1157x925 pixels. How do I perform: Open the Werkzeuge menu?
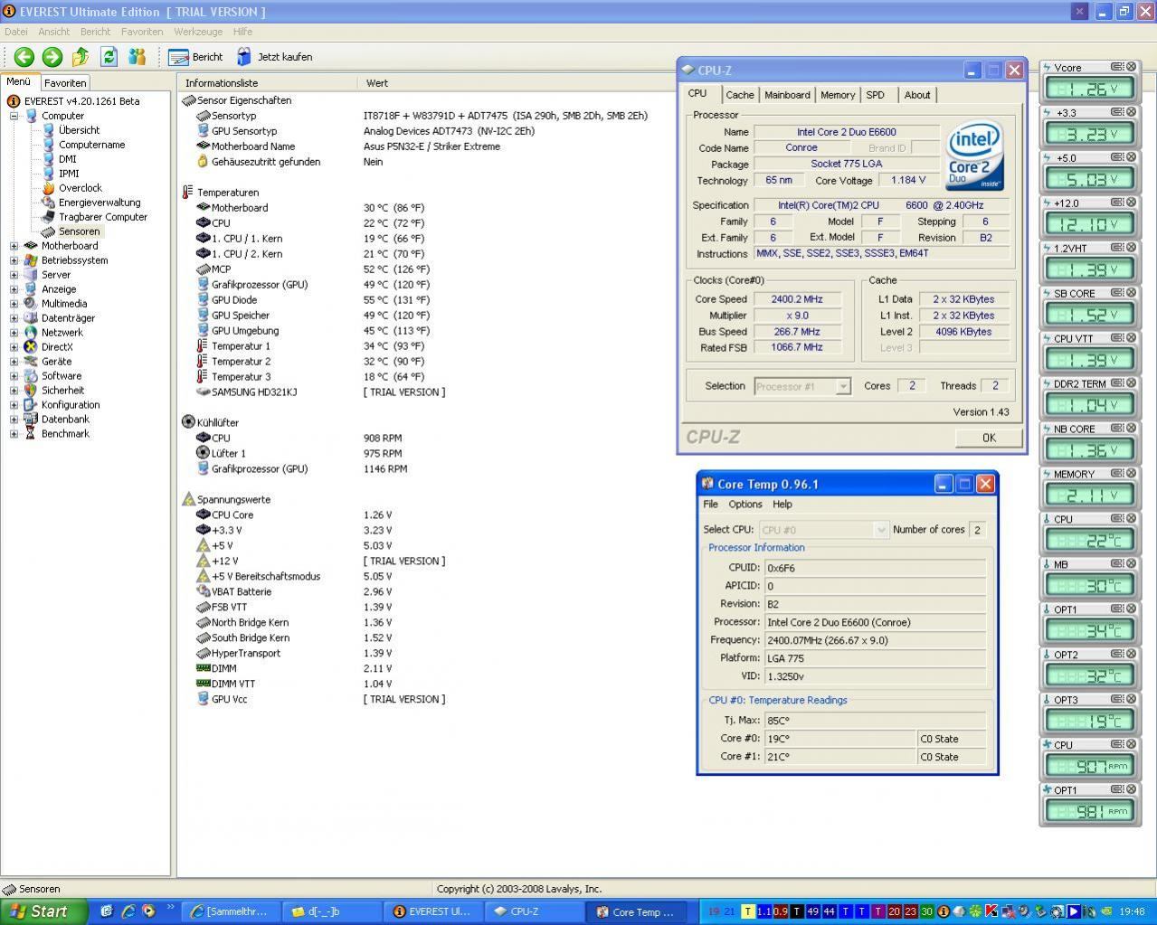198,32
